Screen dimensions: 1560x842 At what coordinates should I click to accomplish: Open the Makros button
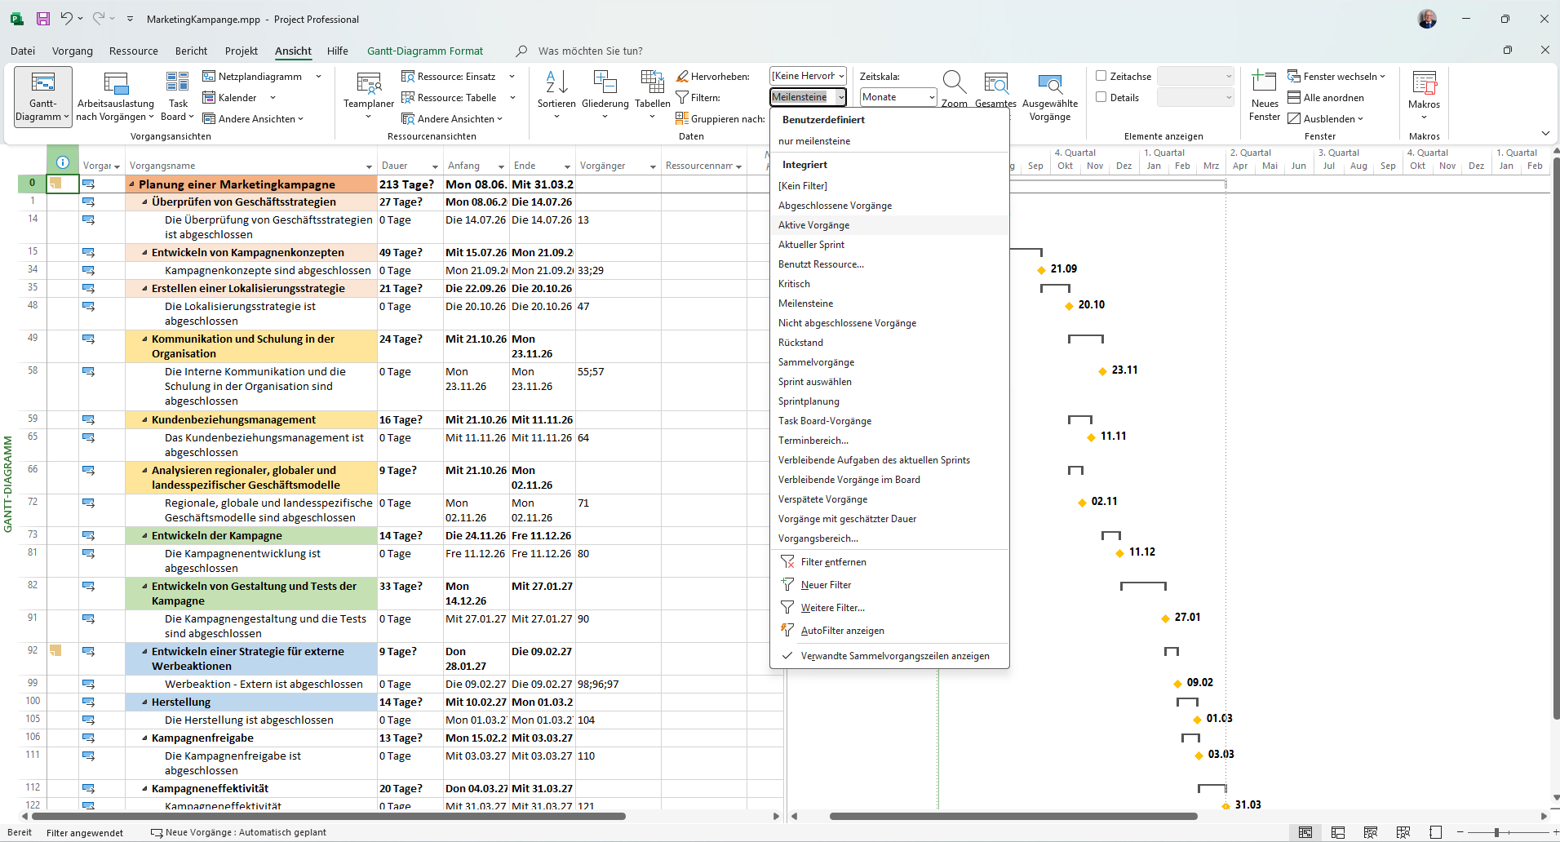(1424, 95)
